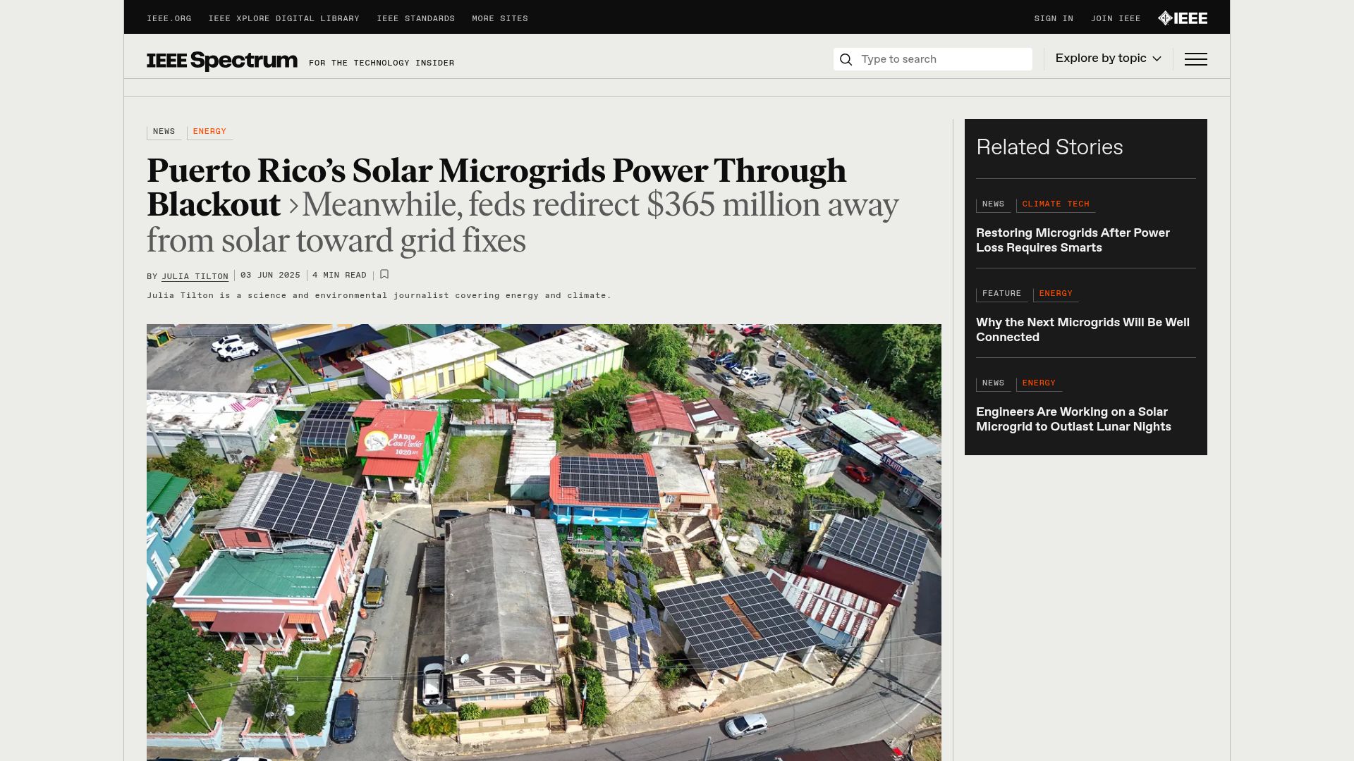Open Why the Next Microgrids story

(1082, 330)
